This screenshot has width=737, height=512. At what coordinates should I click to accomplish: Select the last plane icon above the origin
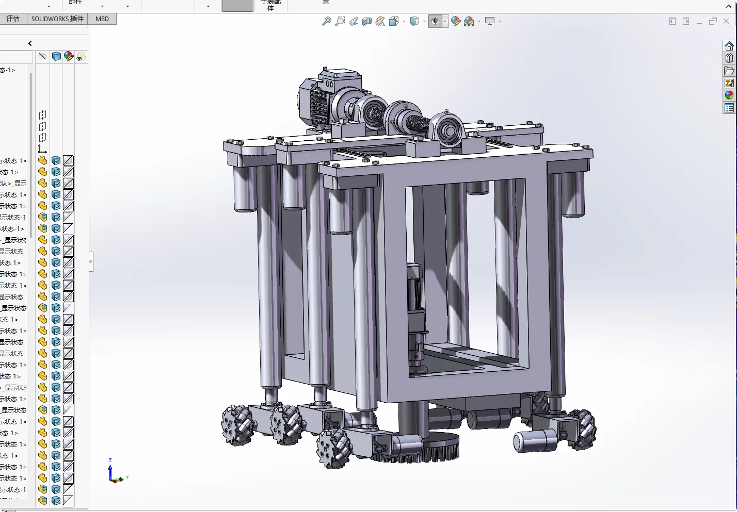pyautogui.click(x=42, y=138)
